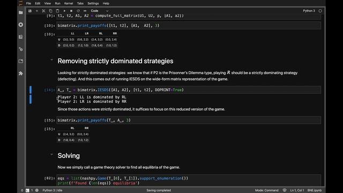Viewport: 343px width, 193px height.
Task: Open the File menu
Action: pyautogui.click(x=28, y=3)
